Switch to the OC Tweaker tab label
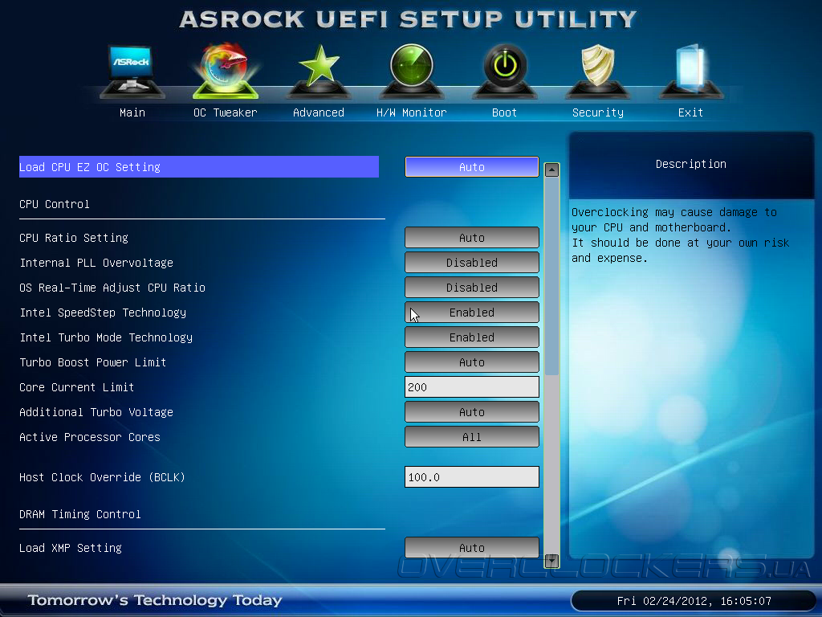The height and width of the screenshot is (617, 822). click(226, 112)
